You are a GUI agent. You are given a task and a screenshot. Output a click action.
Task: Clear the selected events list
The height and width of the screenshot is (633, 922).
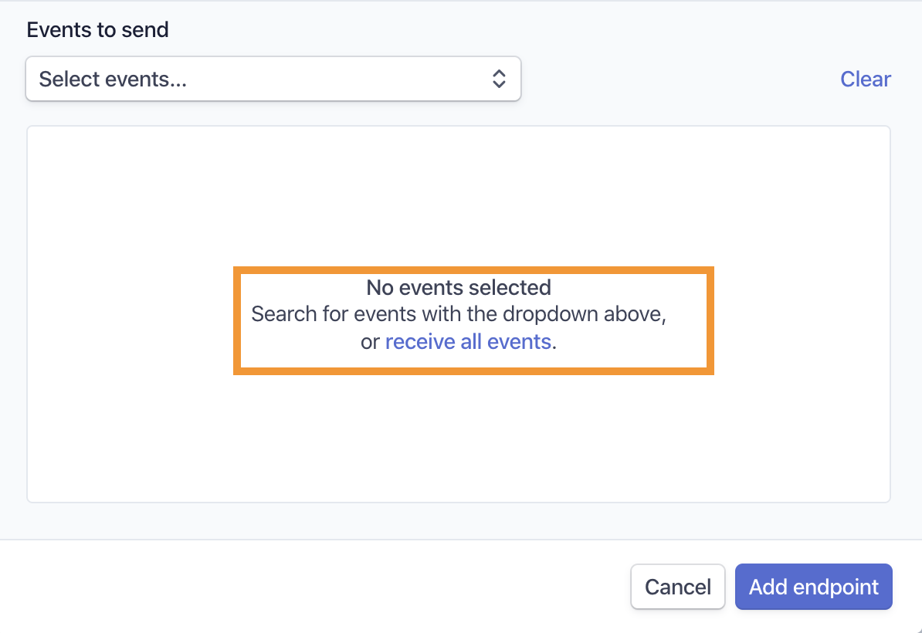coord(865,79)
